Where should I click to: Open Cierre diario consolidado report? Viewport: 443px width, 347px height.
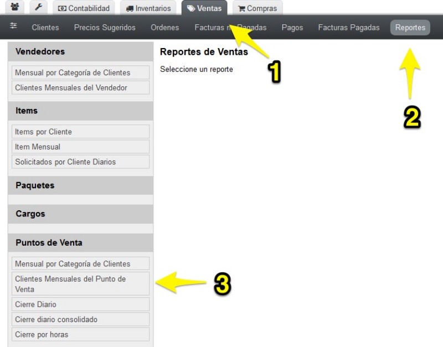[80, 319]
